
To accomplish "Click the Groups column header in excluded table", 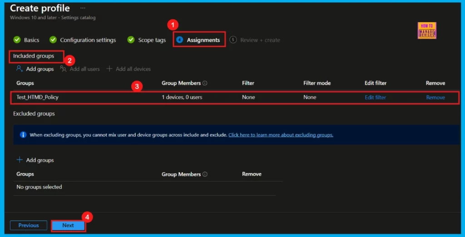I will click(x=25, y=174).
